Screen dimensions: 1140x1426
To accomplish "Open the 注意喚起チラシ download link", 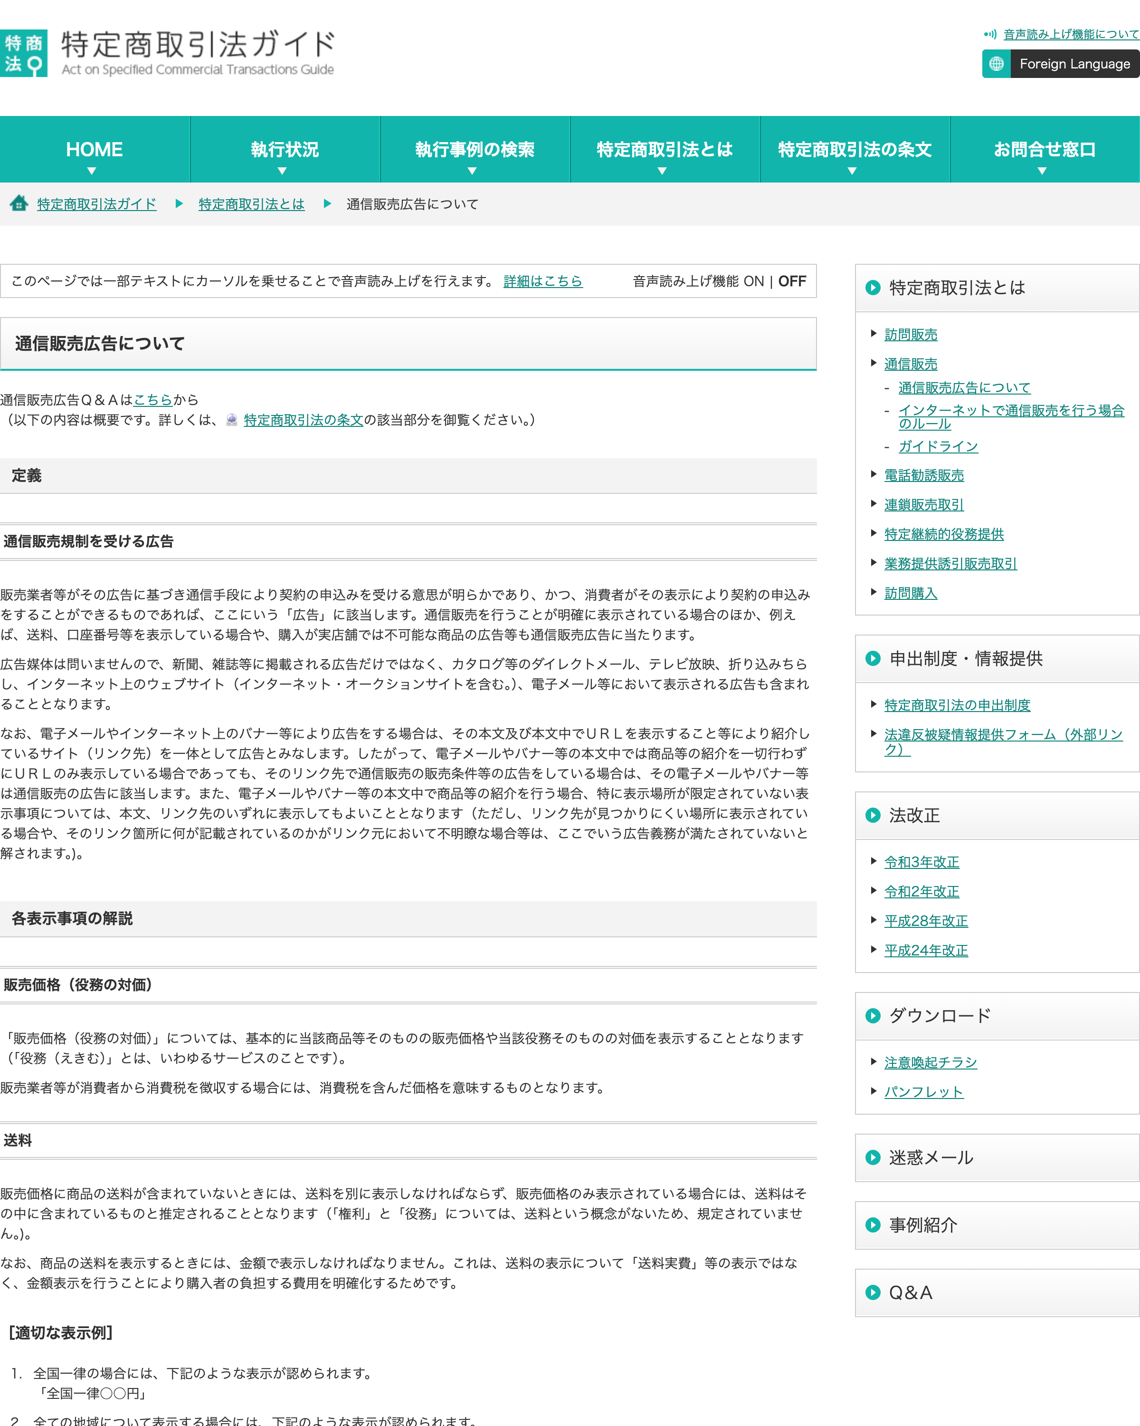I will (931, 1062).
